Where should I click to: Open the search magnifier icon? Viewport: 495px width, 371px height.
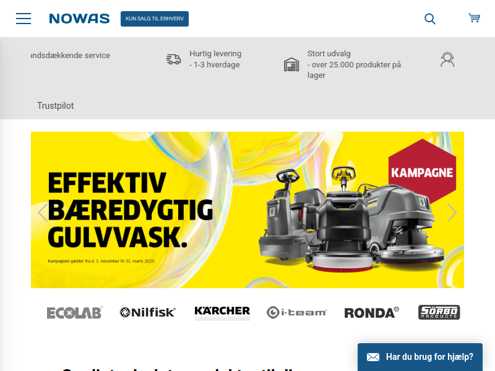click(x=429, y=19)
